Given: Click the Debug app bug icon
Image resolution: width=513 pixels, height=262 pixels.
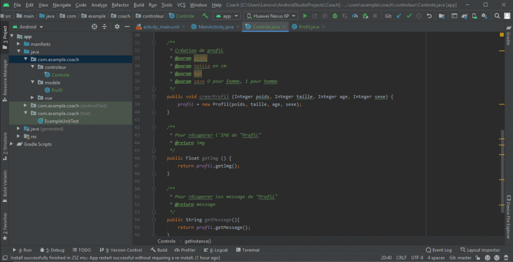Looking at the screenshot, I should (x=334, y=16).
